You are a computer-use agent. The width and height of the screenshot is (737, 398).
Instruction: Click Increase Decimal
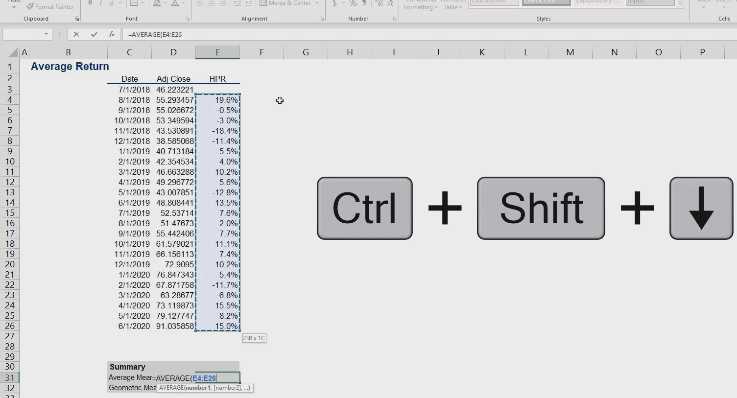[x=379, y=3]
